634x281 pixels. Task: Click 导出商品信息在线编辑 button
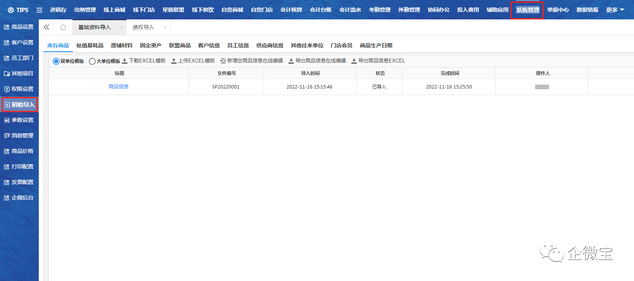tap(317, 61)
